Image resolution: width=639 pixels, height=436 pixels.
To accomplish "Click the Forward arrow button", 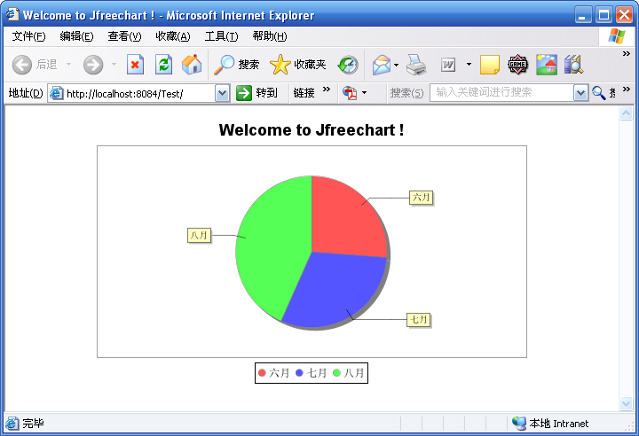I will click(x=93, y=65).
